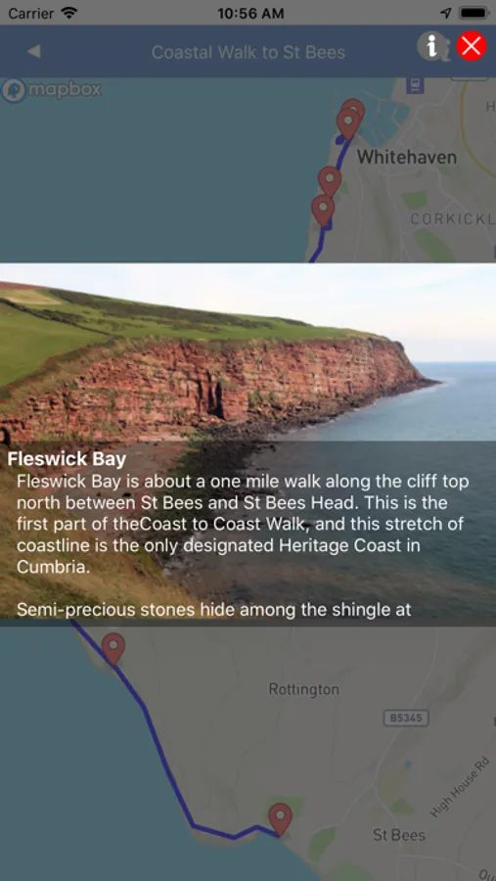
Task: Tap the back arrow in the header
Action: point(33,52)
